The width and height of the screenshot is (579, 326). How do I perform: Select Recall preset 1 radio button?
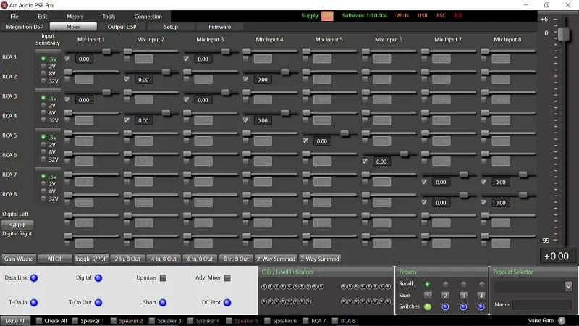428,284
